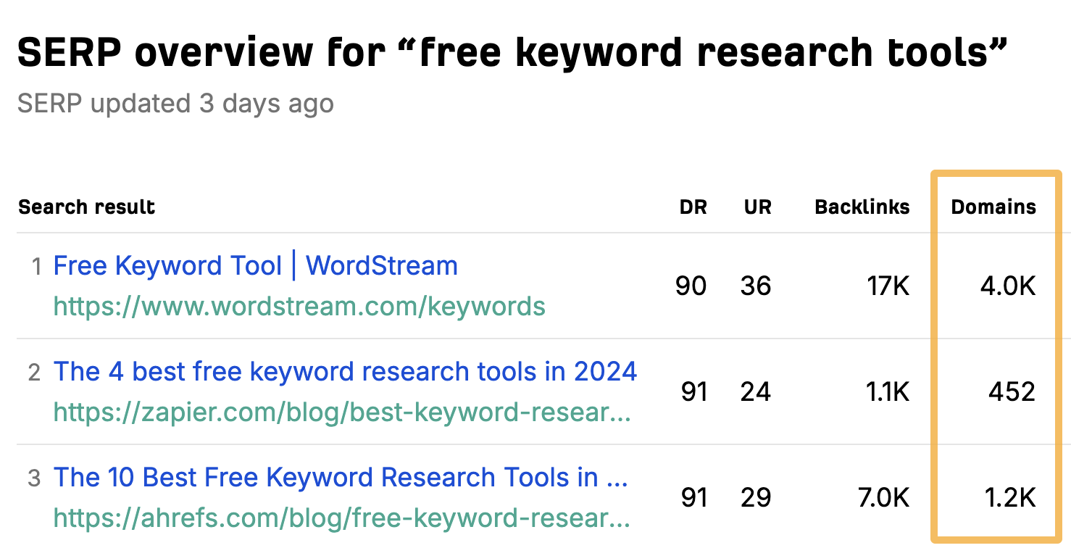The image size is (1071, 548).
Task: Click the highlighted Domains column header
Action: click(993, 207)
